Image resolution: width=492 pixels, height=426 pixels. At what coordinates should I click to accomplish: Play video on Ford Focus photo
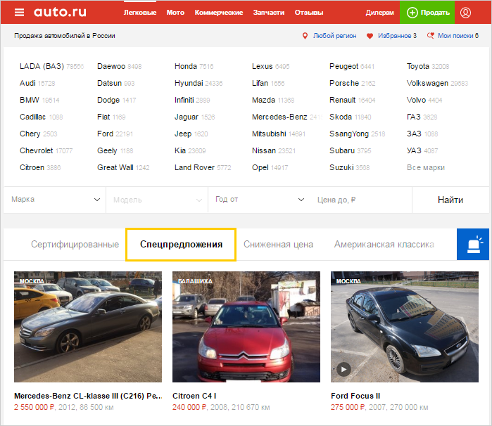pyautogui.click(x=343, y=368)
